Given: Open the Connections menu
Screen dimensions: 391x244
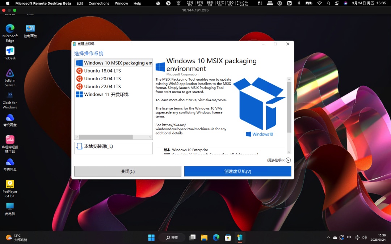Looking at the screenshot, I should (x=99, y=3).
